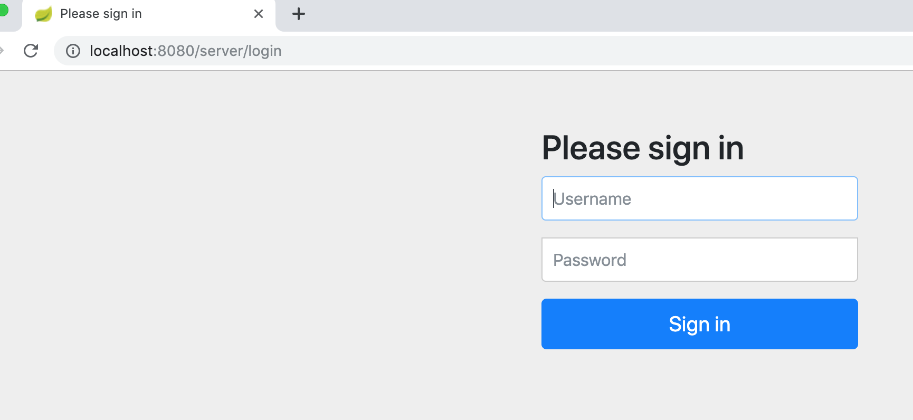View site information for localhost

73,51
